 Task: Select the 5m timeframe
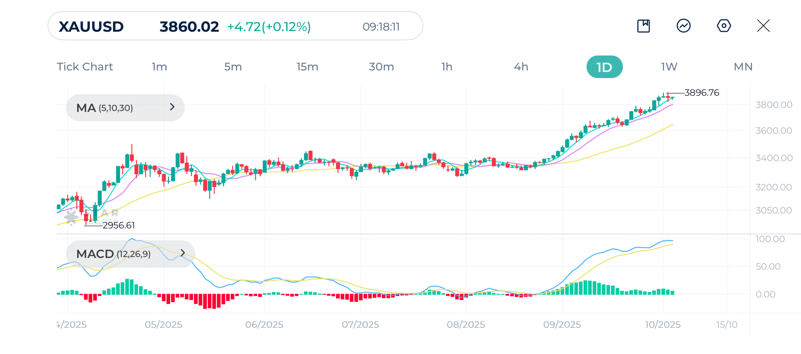[233, 67]
